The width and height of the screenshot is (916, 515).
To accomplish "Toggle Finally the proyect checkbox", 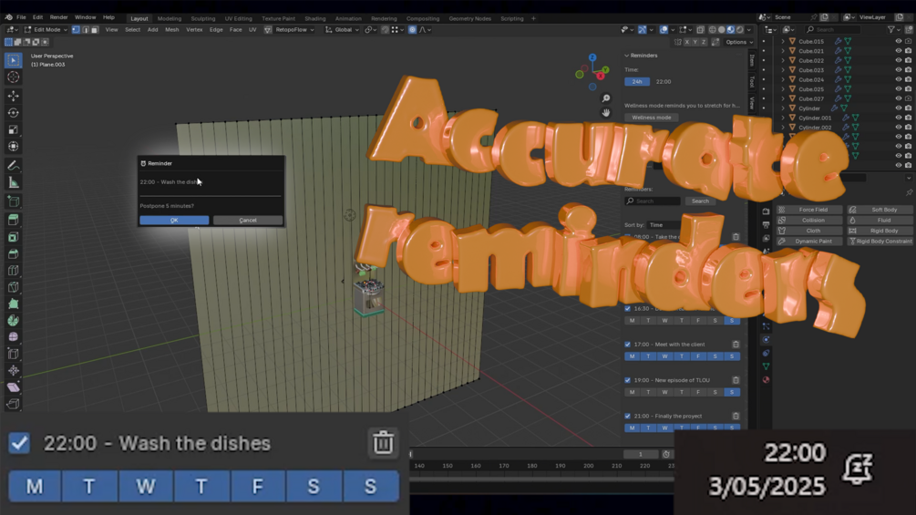I will click(x=627, y=417).
